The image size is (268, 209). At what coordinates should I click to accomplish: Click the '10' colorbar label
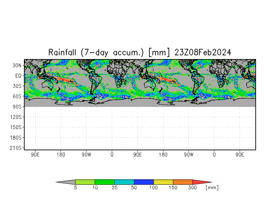click(x=95, y=188)
